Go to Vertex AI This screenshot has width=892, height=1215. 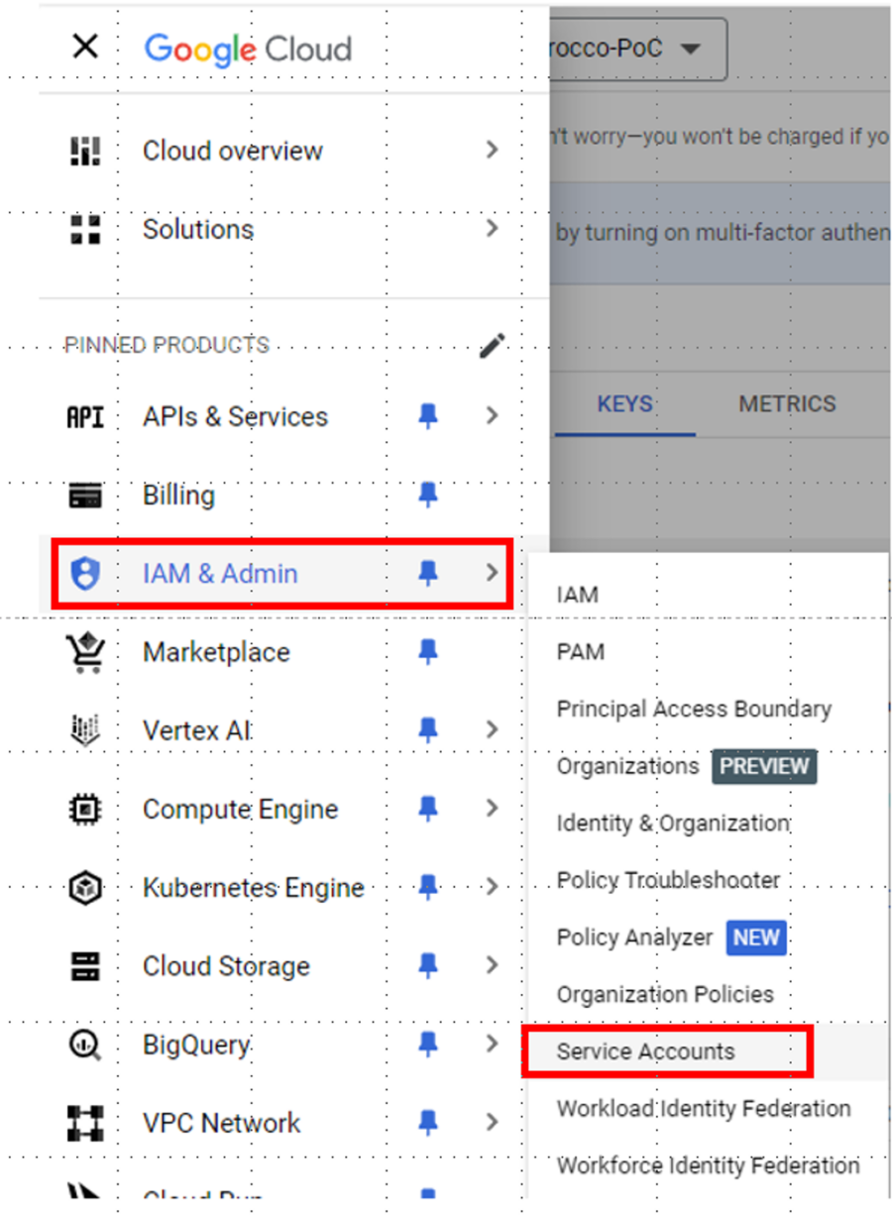coord(197,730)
